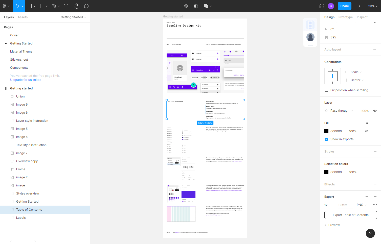Toggle layer visibility eye icon
Screen dimensions: 381x244
pos(375,111)
